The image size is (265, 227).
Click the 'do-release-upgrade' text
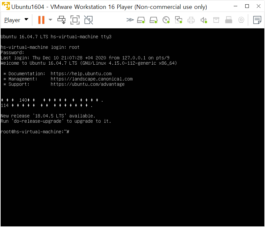tap(38, 121)
